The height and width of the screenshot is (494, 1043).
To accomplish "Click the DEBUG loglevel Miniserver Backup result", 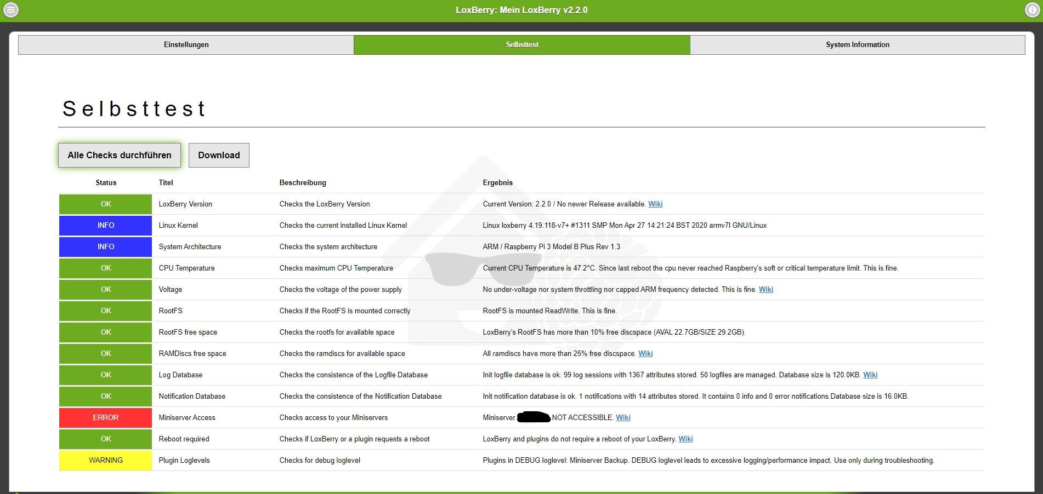I will (708, 461).
